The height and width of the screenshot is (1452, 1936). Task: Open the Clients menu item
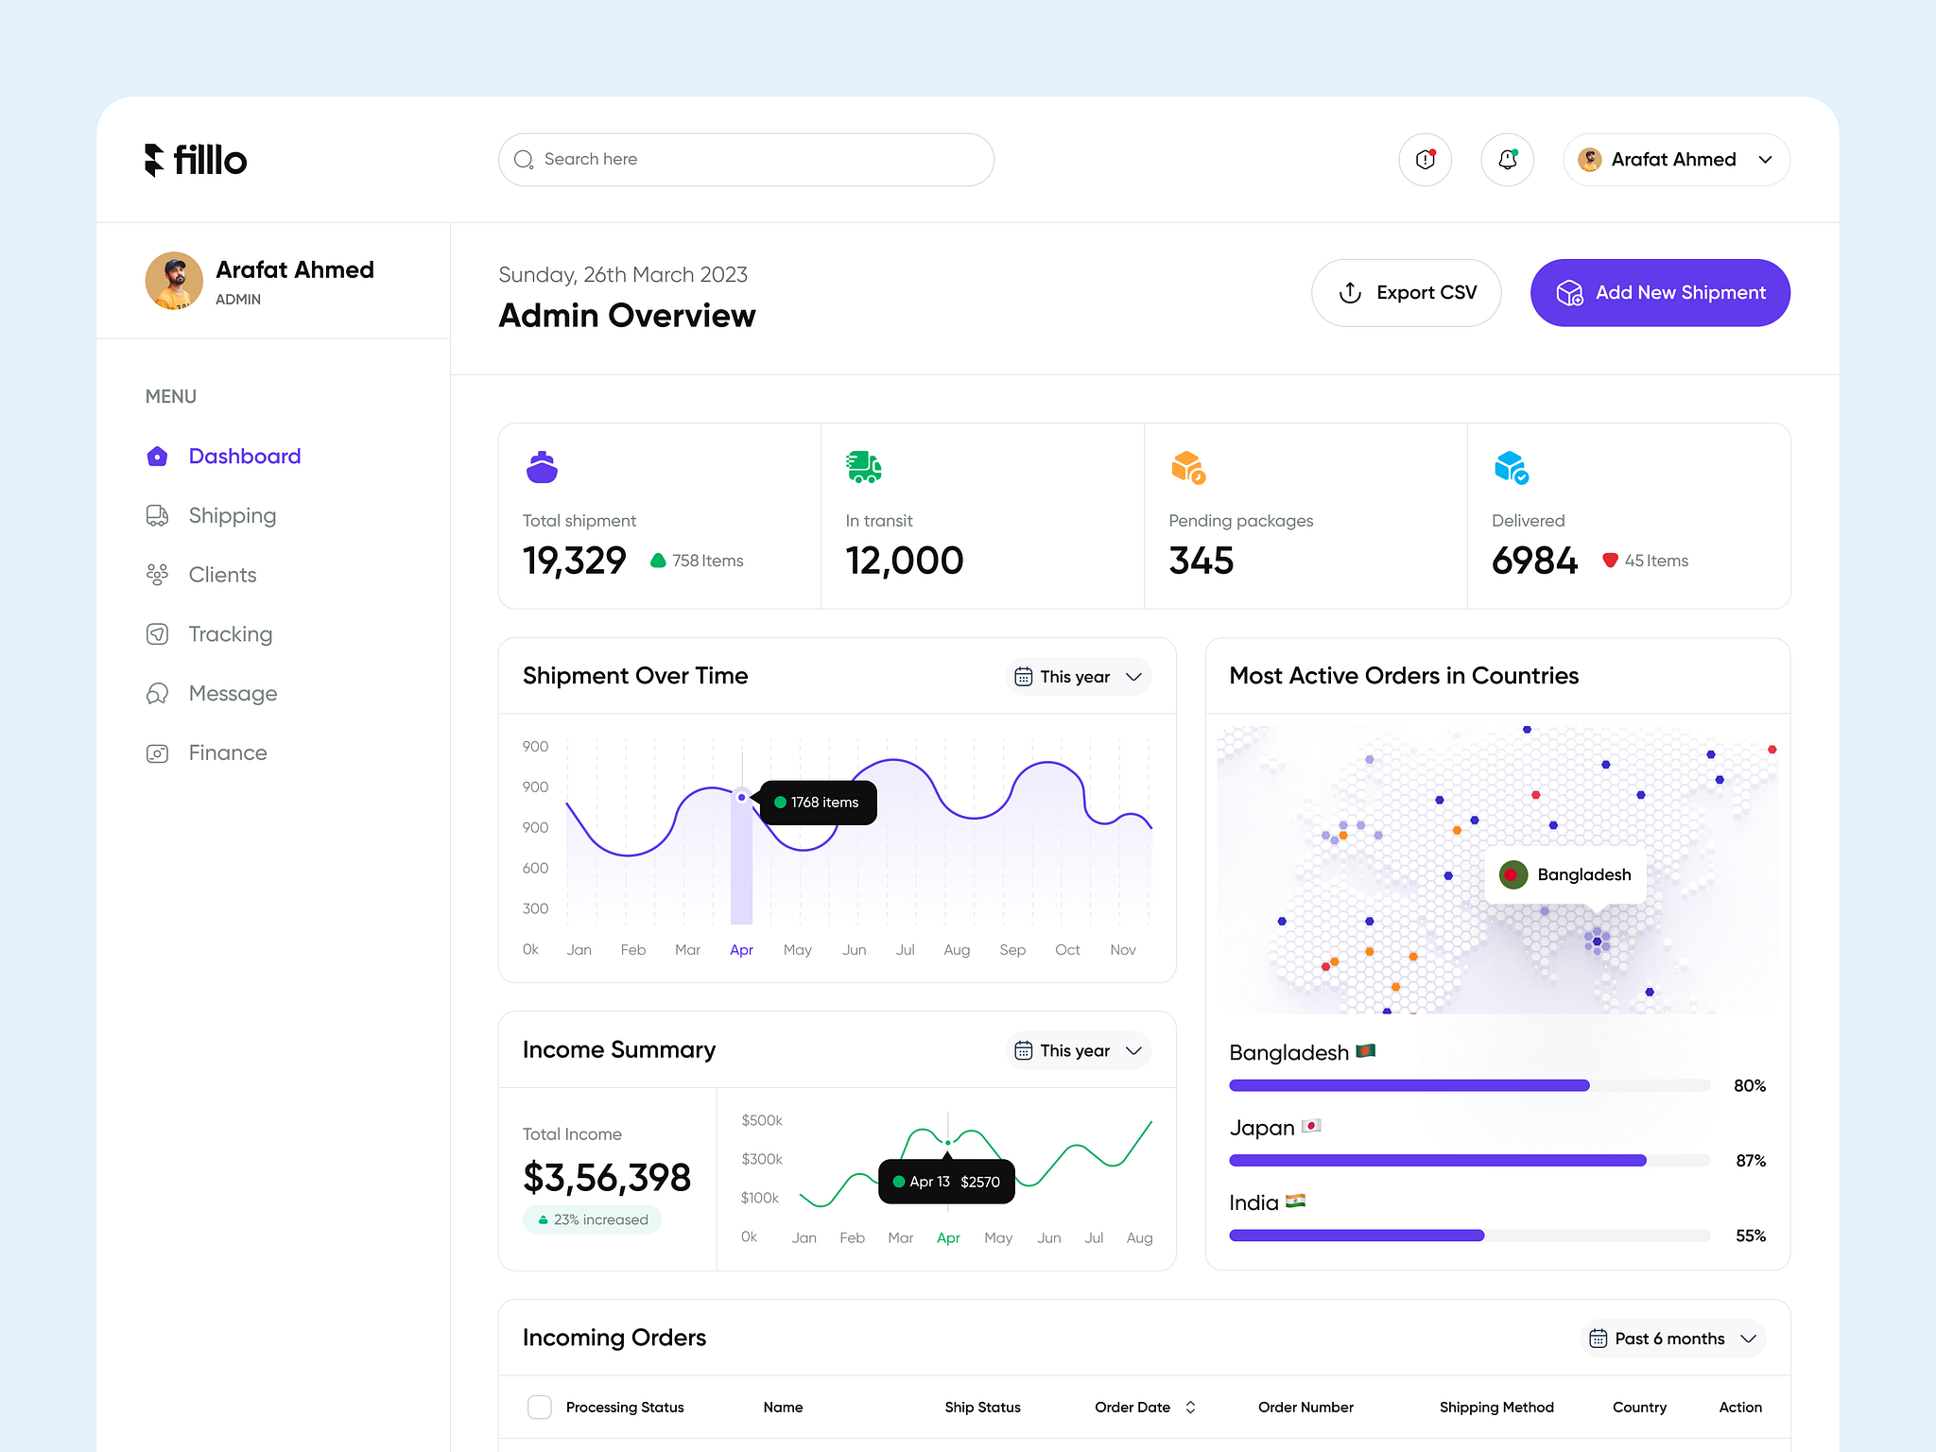tap(222, 574)
